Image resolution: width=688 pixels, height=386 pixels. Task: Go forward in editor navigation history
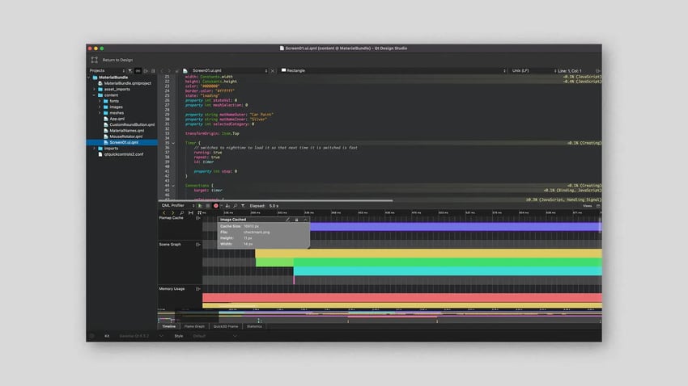pyautogui.click(x=169, y=71)
